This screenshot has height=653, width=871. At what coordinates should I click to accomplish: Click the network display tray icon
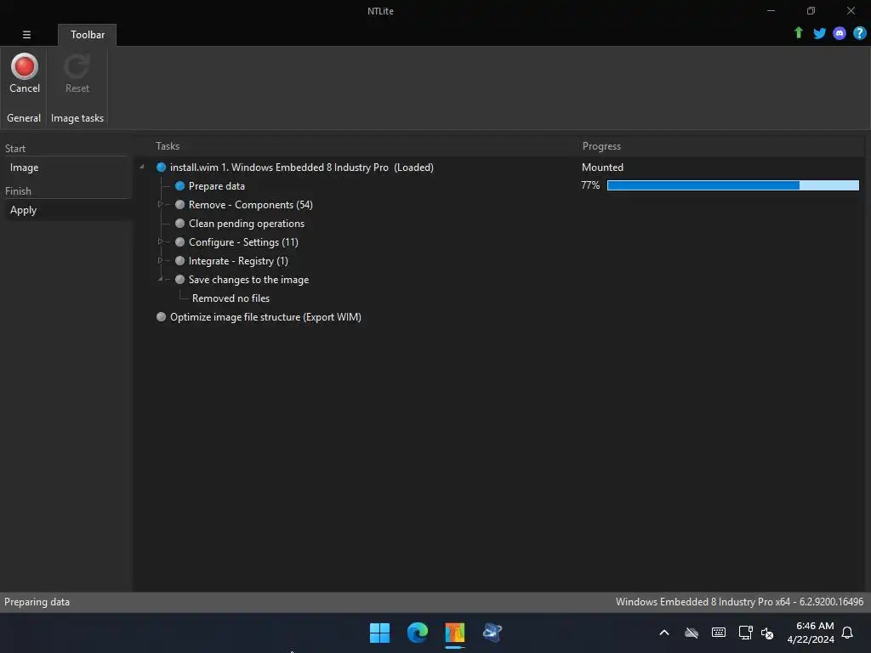[745, 633]
